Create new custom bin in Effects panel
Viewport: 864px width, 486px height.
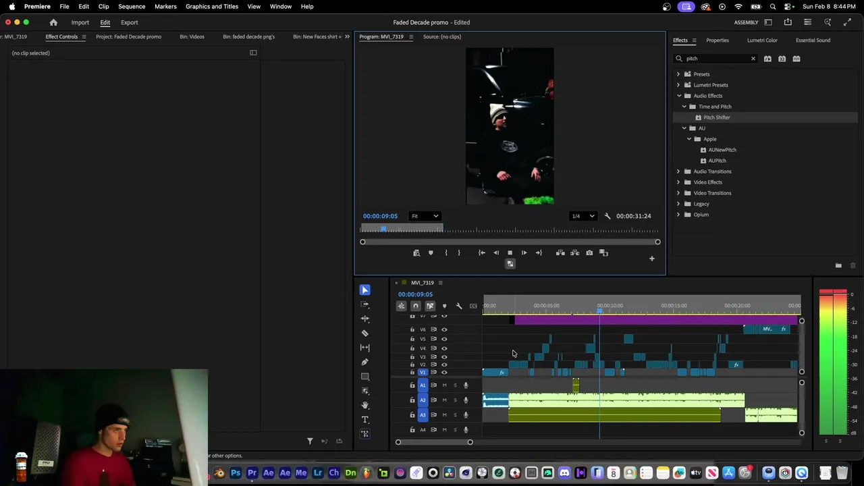838,265
